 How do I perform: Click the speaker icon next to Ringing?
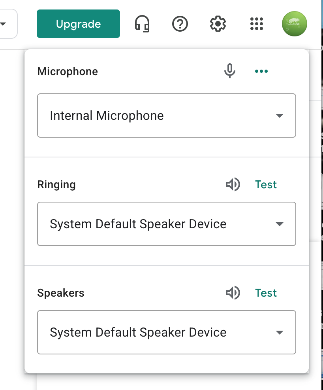(x=233, y=185)
